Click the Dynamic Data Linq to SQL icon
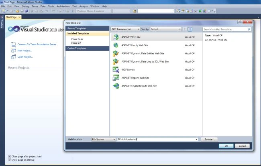Screen dimensions: 261x166 [x=116, y=61]
